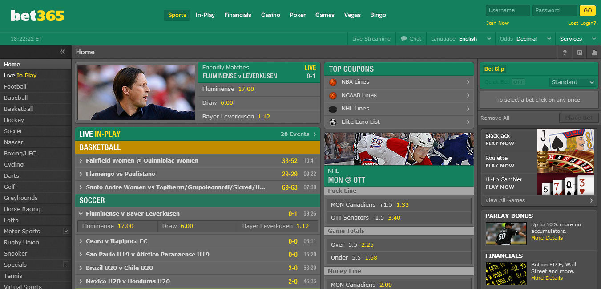Click More Details under Parlay Bonus
The width and height of the screenshot is (601, 289).
tap(547, 238)
